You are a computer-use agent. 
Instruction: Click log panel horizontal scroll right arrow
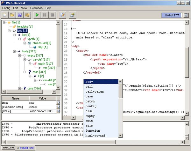182,142
